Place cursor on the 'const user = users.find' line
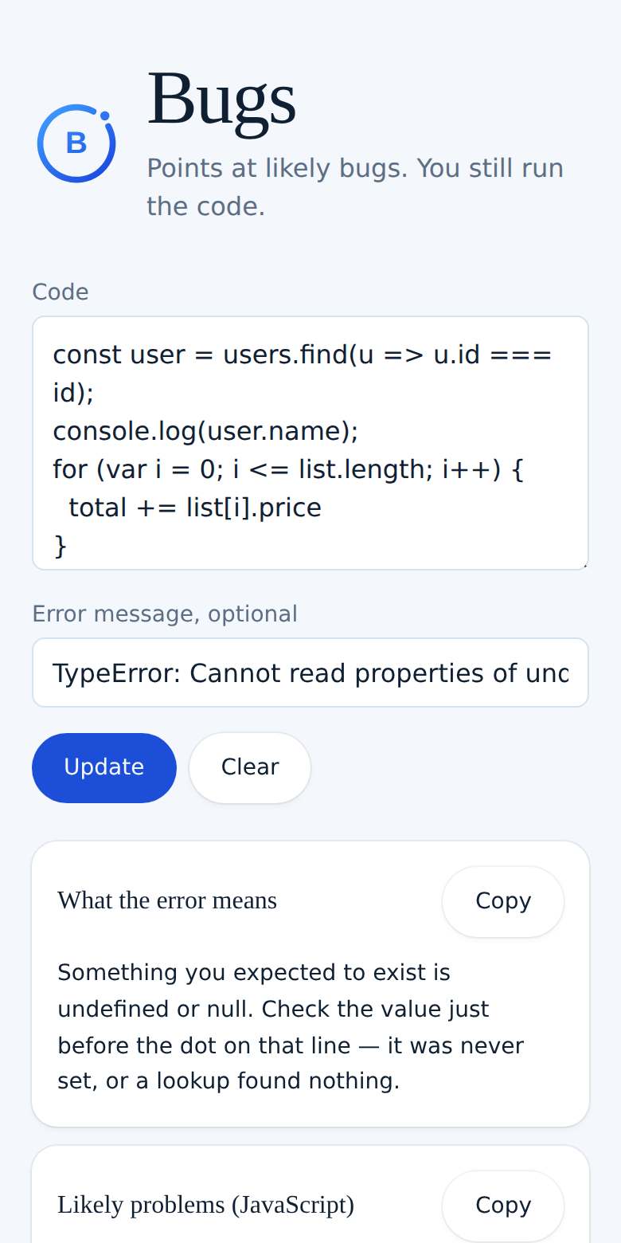 303,355
